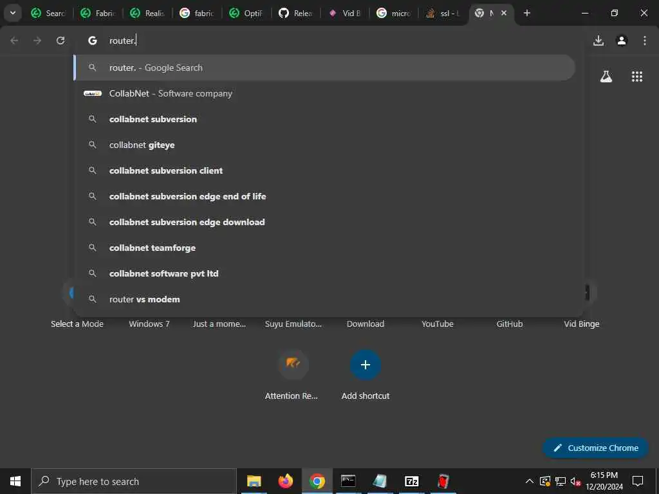
Task: Switch to the 'OptiF' tab
Action: pyautogui.click(x=246, y=14)
